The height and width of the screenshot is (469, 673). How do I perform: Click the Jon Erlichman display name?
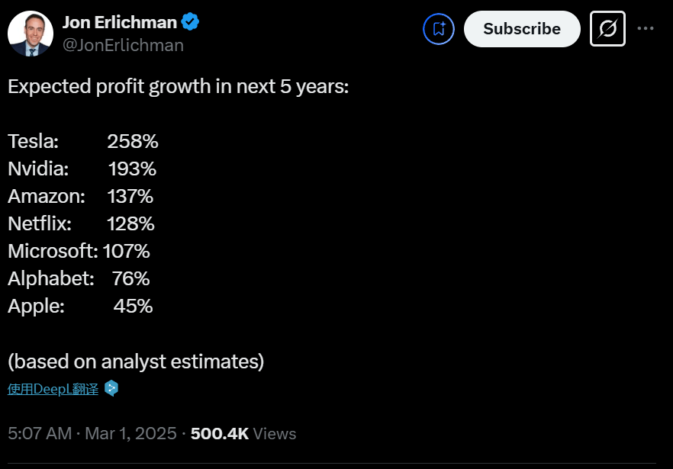119,23
